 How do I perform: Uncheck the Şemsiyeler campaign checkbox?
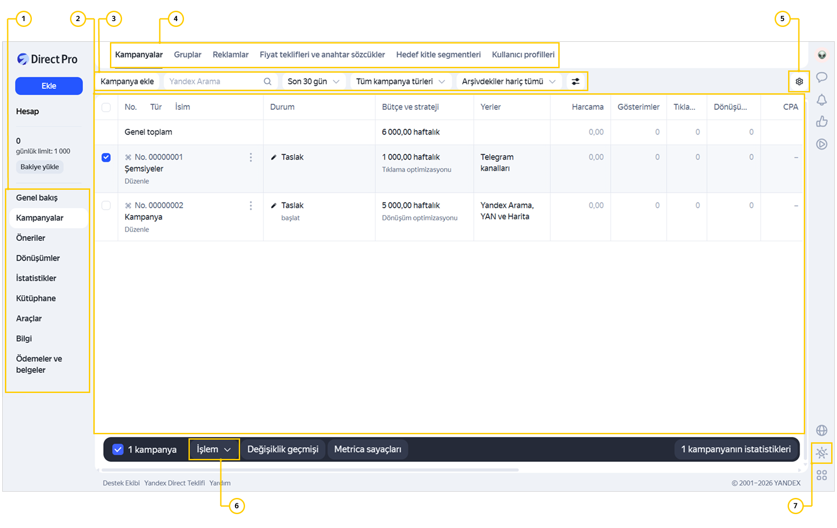click(106, 157)
